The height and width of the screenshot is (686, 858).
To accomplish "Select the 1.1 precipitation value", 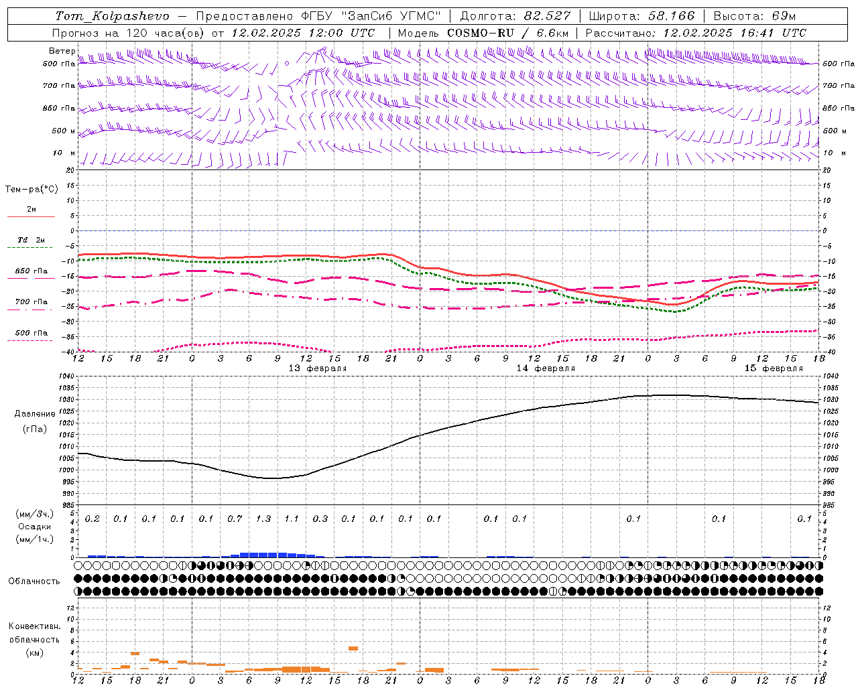I will coord(292,519).
